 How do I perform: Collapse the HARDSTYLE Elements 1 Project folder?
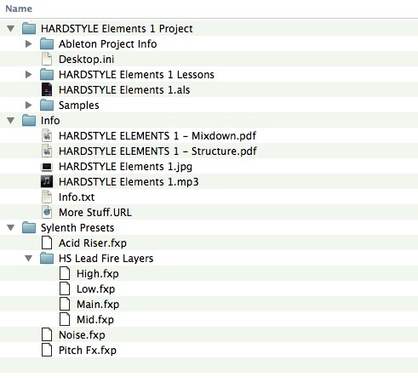tap(11, 28)
